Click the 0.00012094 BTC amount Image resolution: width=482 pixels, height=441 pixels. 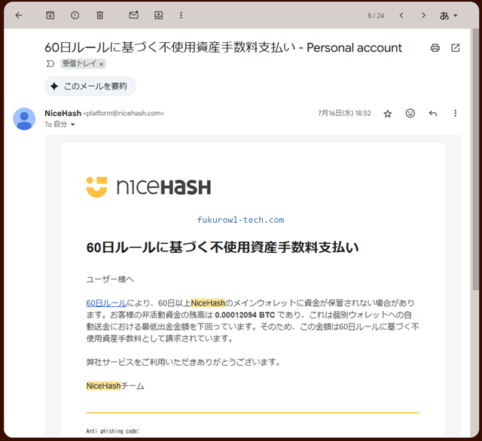point(245,315)
